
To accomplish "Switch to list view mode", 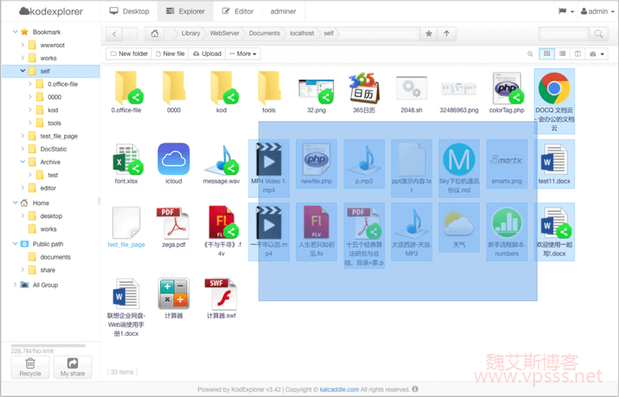I will (x=563, y=53).
